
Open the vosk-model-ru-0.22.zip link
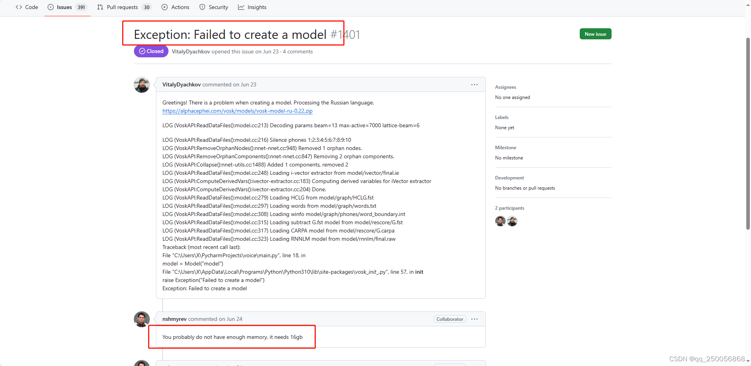coord(237,111)
